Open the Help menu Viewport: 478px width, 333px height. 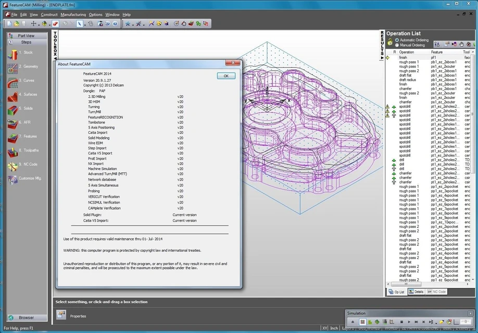click(127, 15)
